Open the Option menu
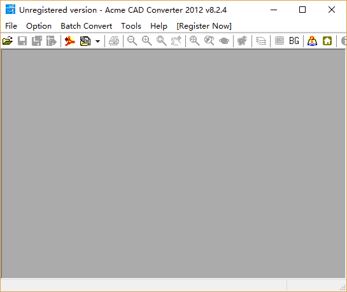This screenshot has width=347, height=292. [x=39, y=26]
